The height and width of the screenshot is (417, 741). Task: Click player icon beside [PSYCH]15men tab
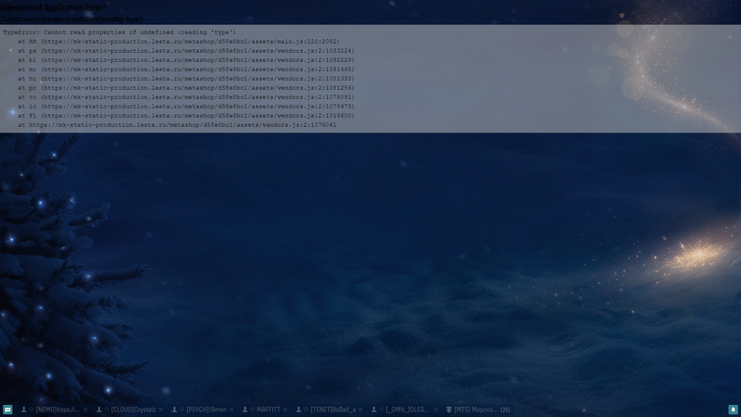click(x=174, y=409)
